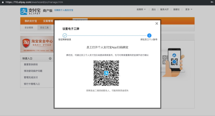The height and width of the screenshot is (116, 215).
Task: Open 提建议 feedback link
Action: tap(176, 9)
